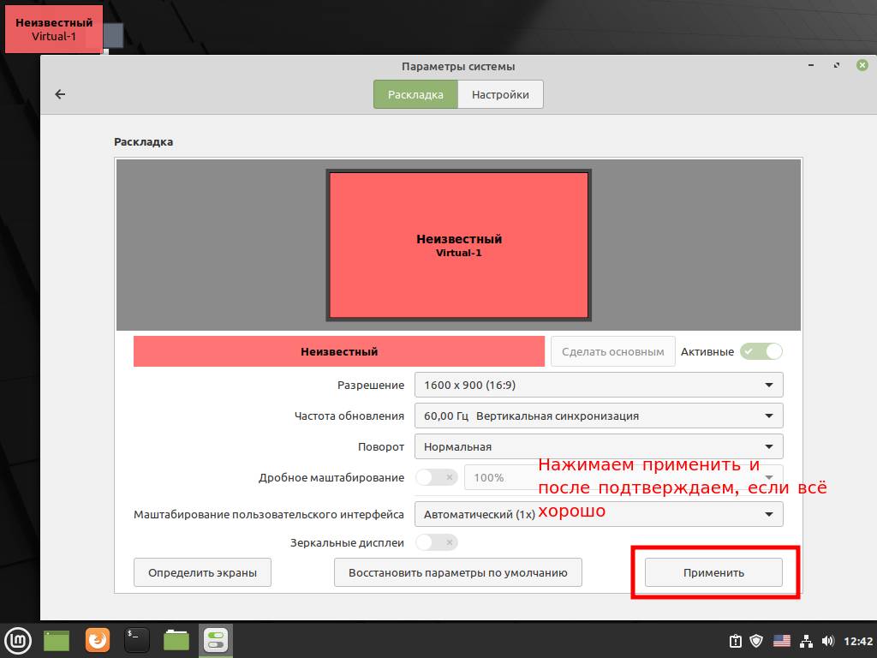This screenshot has height=658, width=877.
Task: Click Восстановить параметры по умолчанию button
Action: (457, 572)
